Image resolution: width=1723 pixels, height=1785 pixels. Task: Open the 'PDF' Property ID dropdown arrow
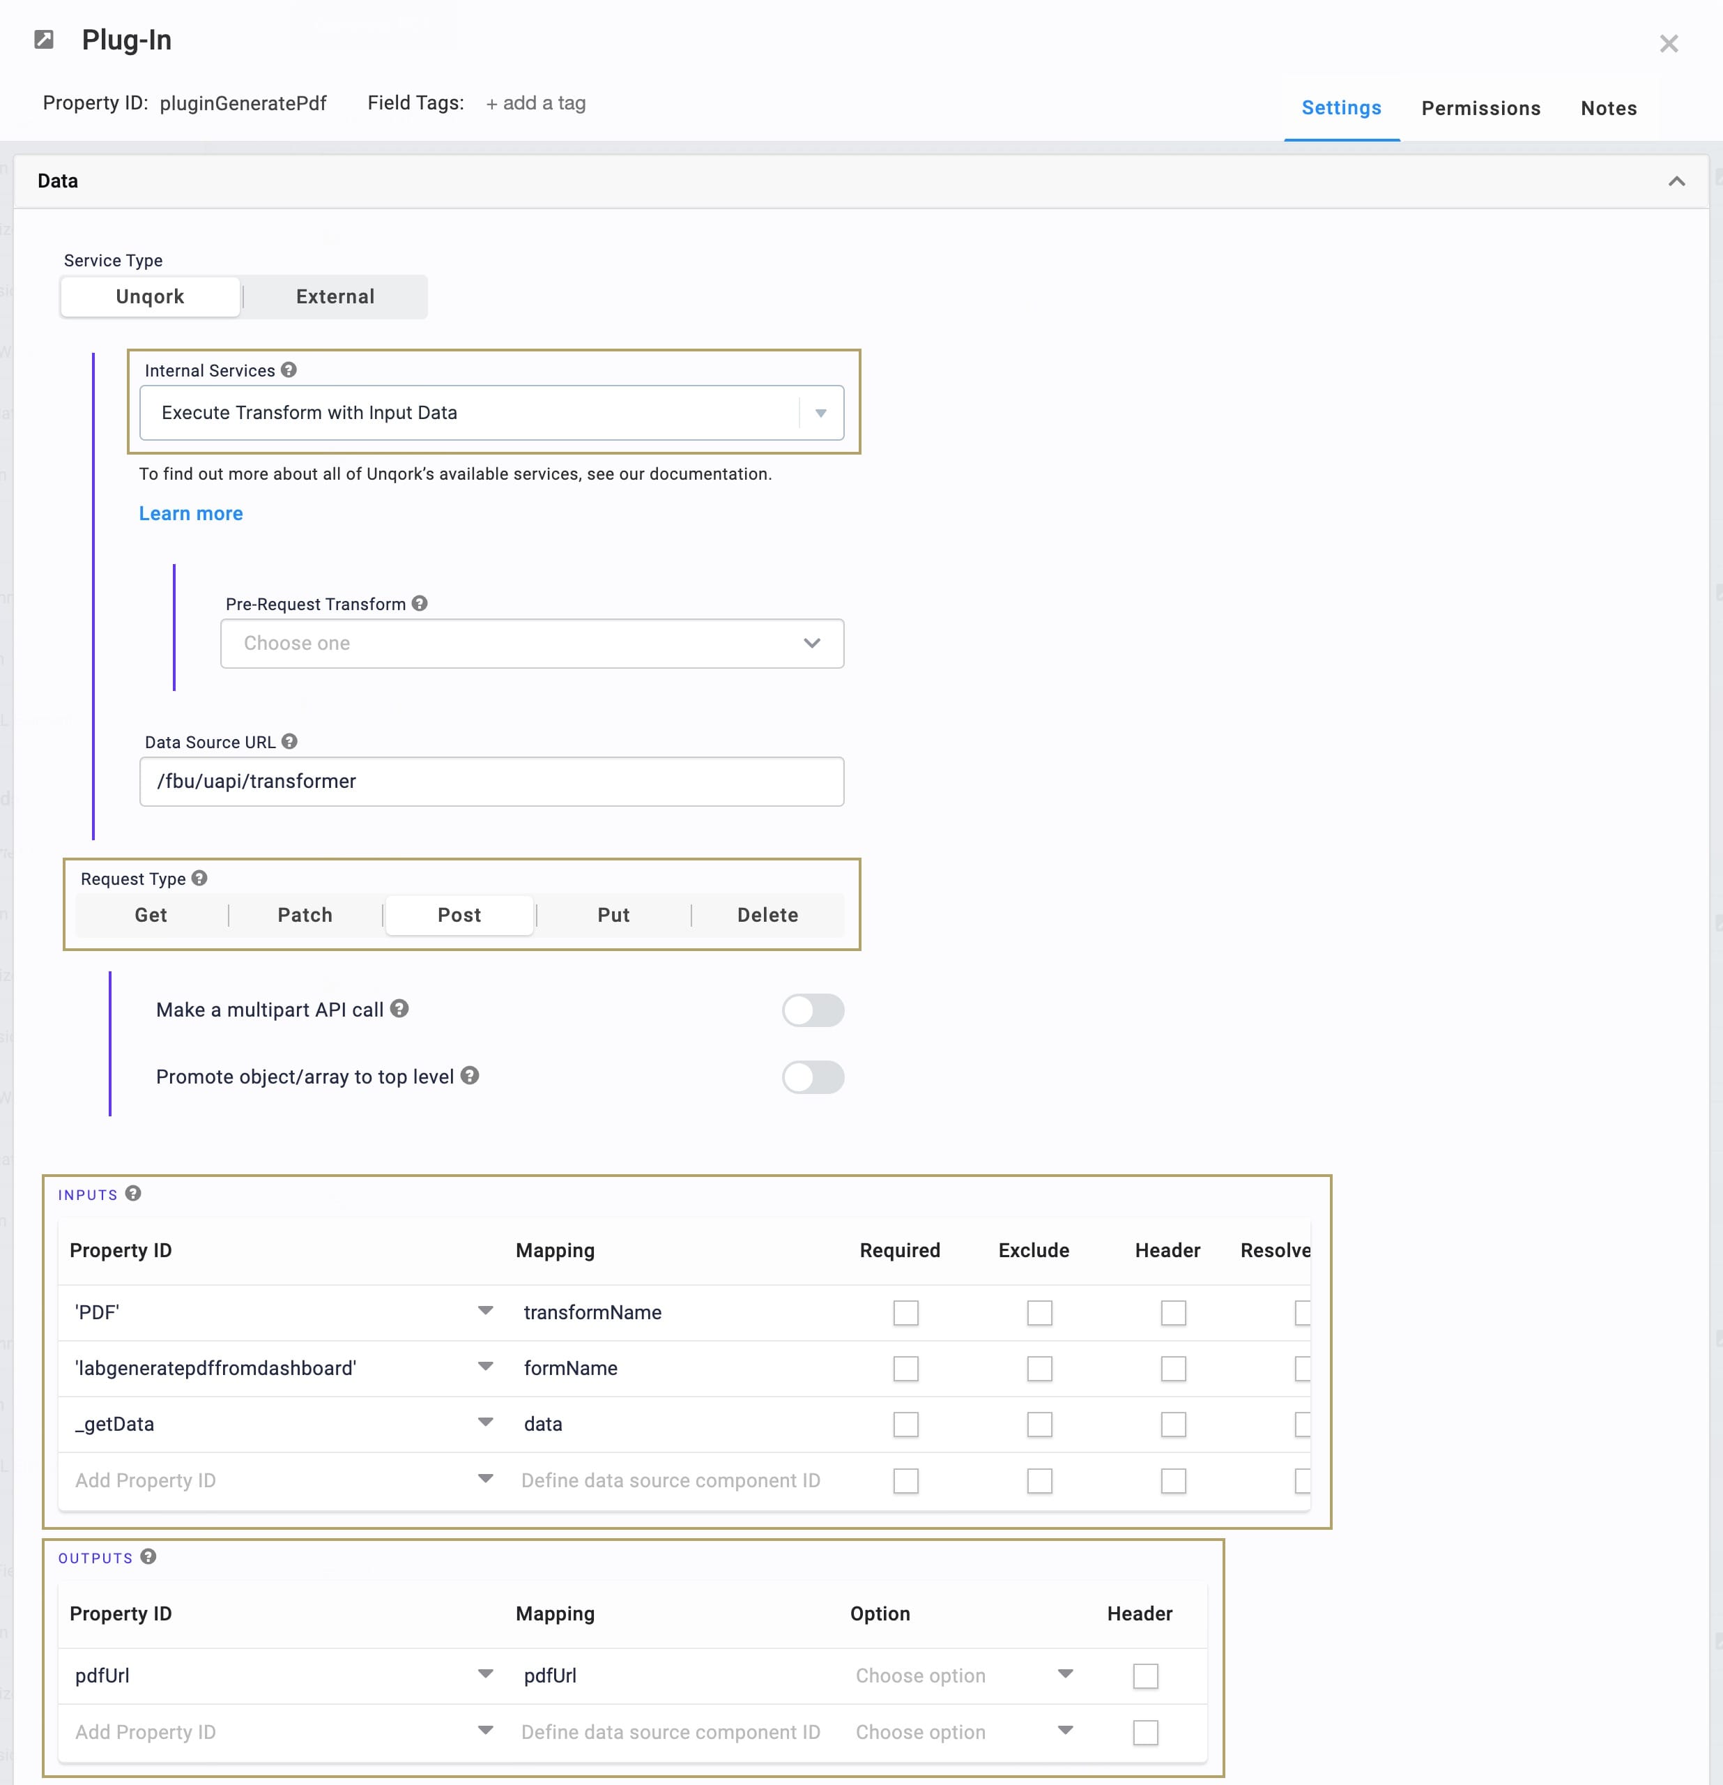tap(485, 1311)
